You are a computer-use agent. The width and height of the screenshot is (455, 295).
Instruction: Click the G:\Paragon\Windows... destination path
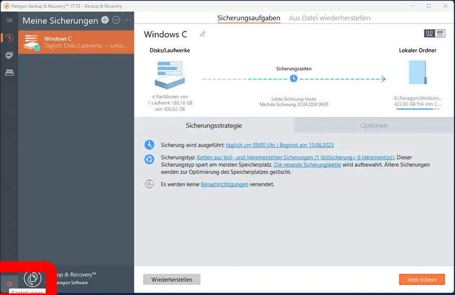tap(418, 98)
